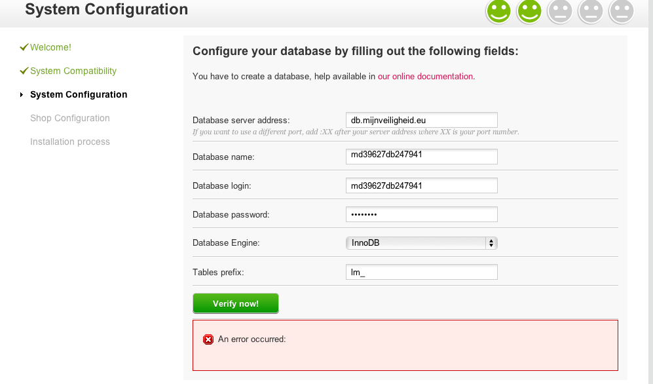Focus the Database server address field
Viewport: 653px width, 384px height.
point(421,120)
